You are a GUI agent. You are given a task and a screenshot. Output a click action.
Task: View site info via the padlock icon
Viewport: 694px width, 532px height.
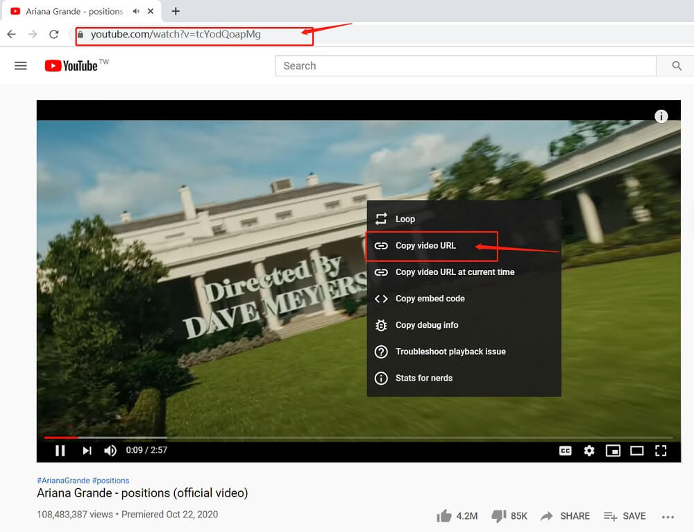(x=80, y=34)
